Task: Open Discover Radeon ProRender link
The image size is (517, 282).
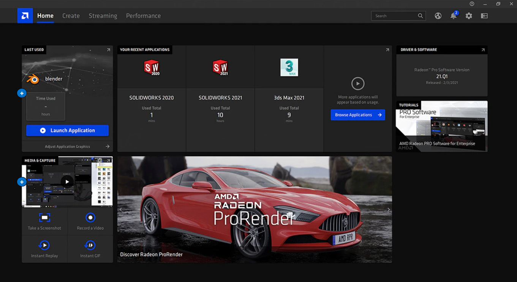Action: click(x=151, y=254)
